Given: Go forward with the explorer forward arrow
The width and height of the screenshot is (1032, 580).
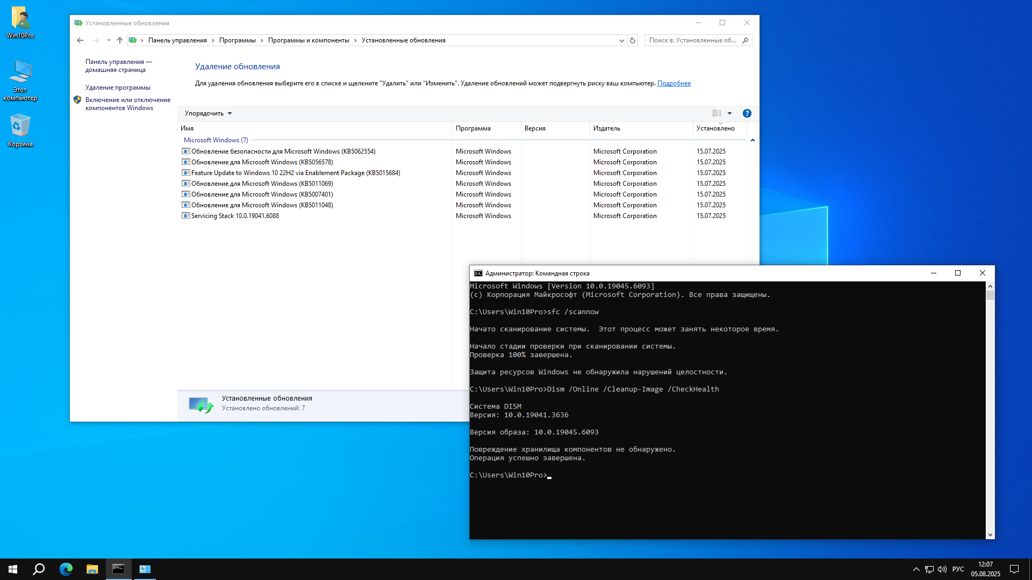Looking at the screenshot, I should tap(96, 40).
